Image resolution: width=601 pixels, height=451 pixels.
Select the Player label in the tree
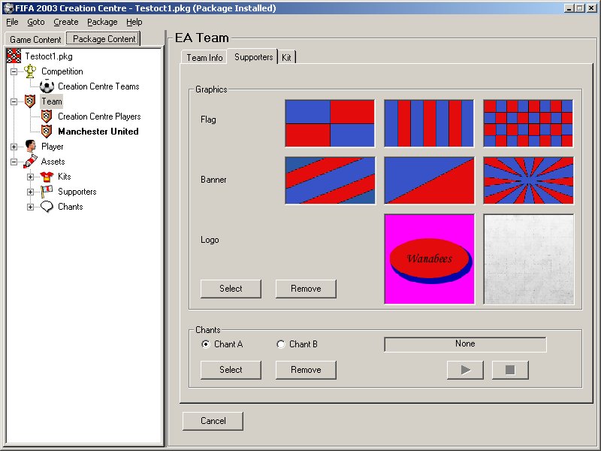pyautogui.click(x=52, y=147)
